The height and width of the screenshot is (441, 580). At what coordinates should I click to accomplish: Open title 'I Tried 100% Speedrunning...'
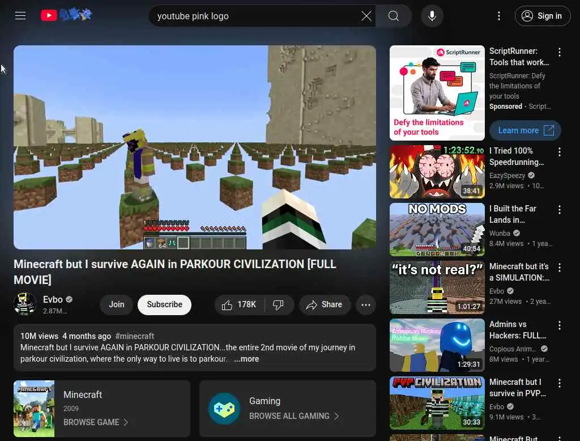(517, 156)
